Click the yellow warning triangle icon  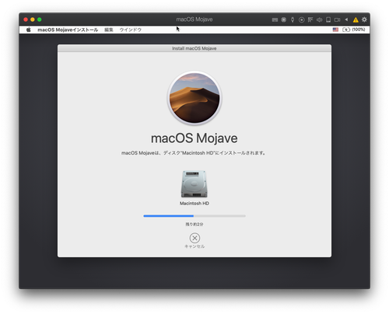356,19
